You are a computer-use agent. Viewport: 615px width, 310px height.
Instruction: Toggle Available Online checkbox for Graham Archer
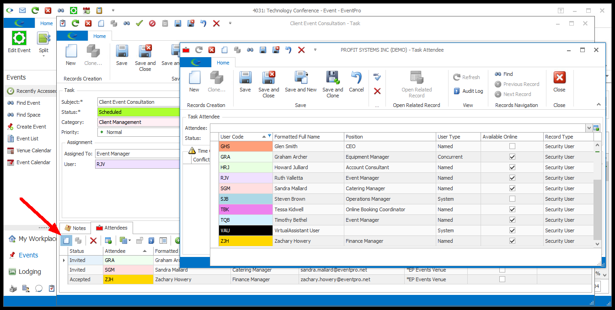coord(512,157)
